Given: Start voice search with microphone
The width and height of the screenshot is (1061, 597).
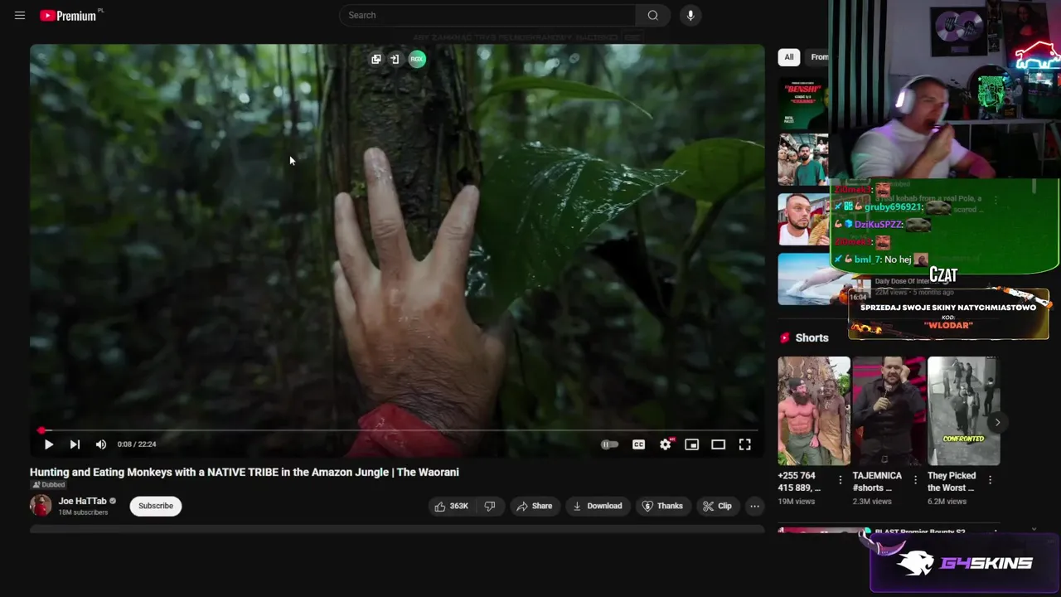Looking at the screenshot, I should pos(690,15).
